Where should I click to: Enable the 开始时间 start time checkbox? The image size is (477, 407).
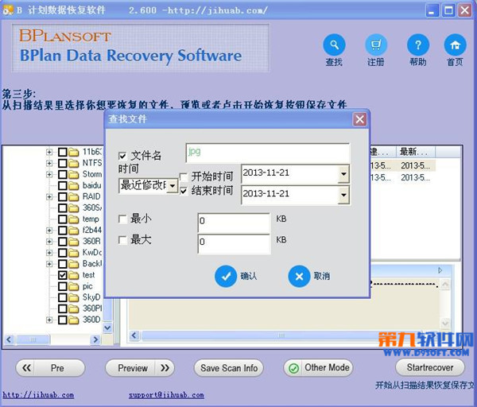(x=184, y=176)
